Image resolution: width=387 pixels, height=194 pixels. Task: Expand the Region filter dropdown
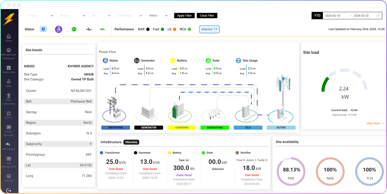[x=73, y=16]
